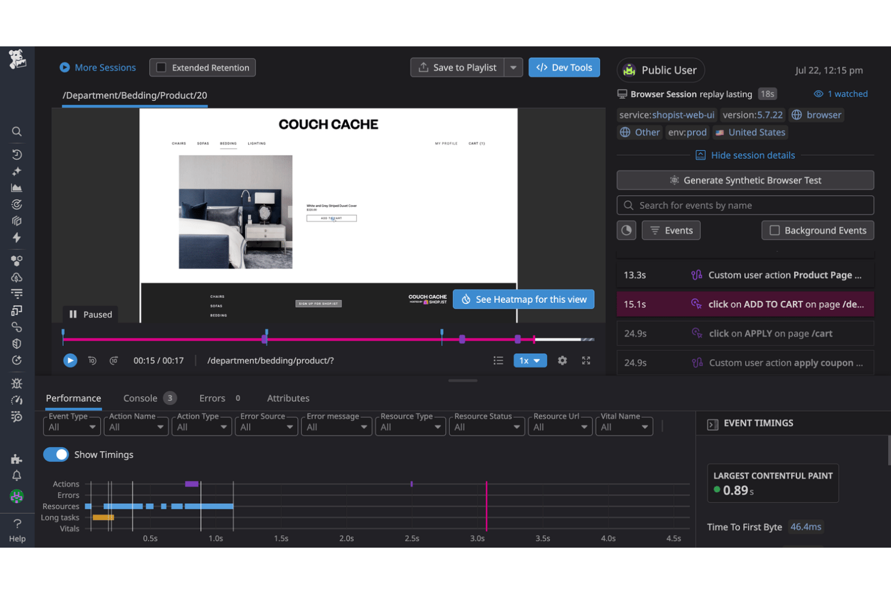Open the notifications bell icon
The height and width of the screenshot is (594, 891).
[x=17, y=475]
